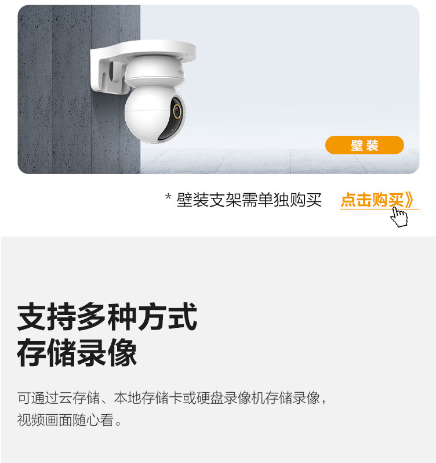Click the gold-ringed camera lens

[x=177, y=111]
